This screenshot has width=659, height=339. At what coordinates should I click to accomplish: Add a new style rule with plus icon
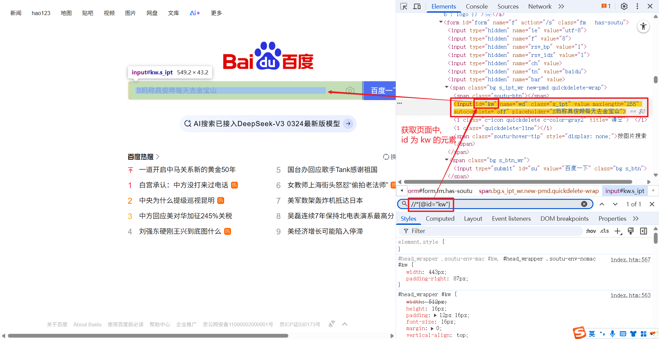coord(618,231)
